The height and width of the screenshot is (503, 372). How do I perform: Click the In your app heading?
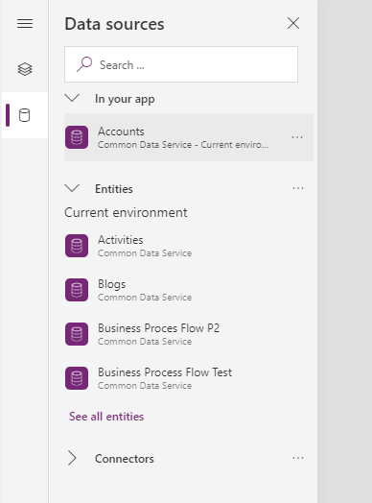point(125,99)
